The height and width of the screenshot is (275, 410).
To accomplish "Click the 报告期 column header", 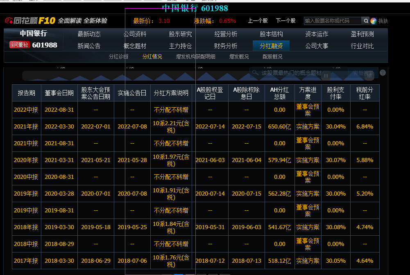I will click(26, 93).
